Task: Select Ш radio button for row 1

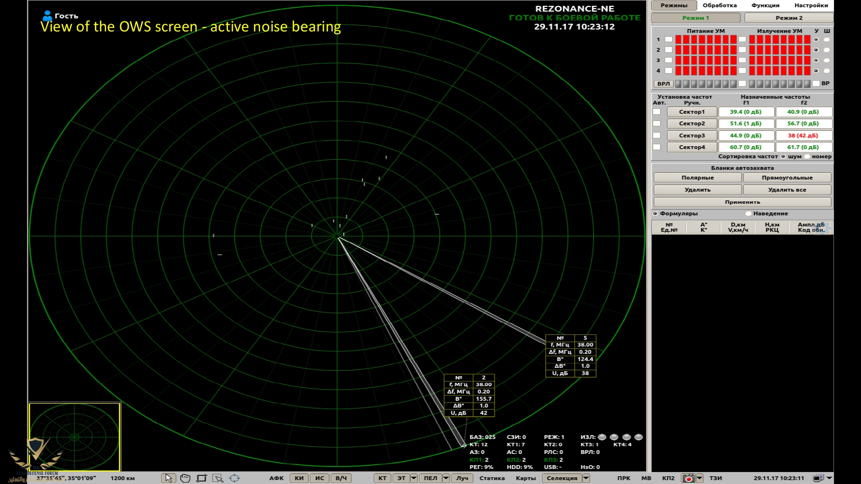Action: click(x=827, y=40)
